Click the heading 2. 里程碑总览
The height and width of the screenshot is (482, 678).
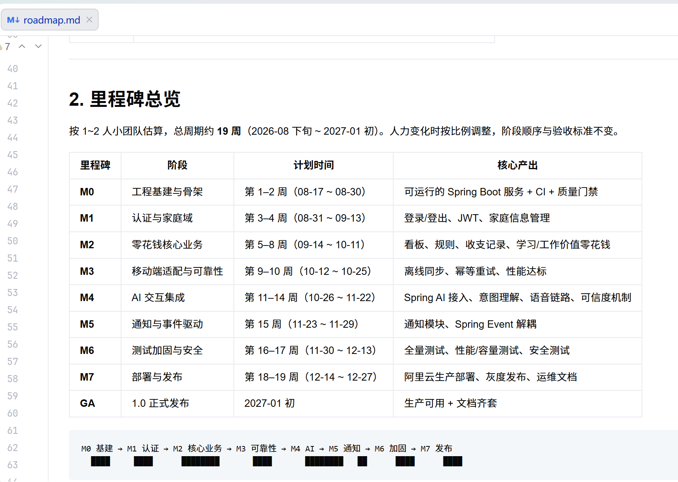point(125,99)
